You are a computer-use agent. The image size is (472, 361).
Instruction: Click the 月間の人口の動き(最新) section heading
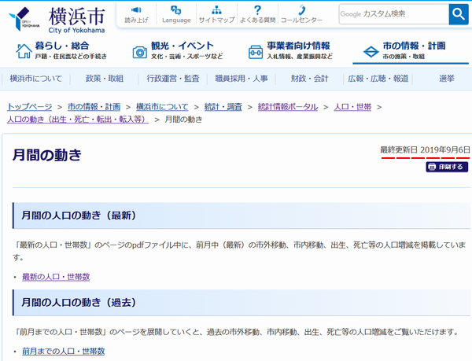coord(78,215)
